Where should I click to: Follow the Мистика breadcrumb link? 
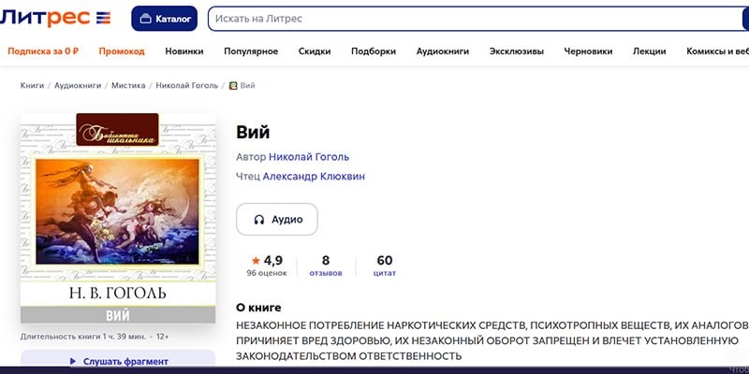point(128,85)
